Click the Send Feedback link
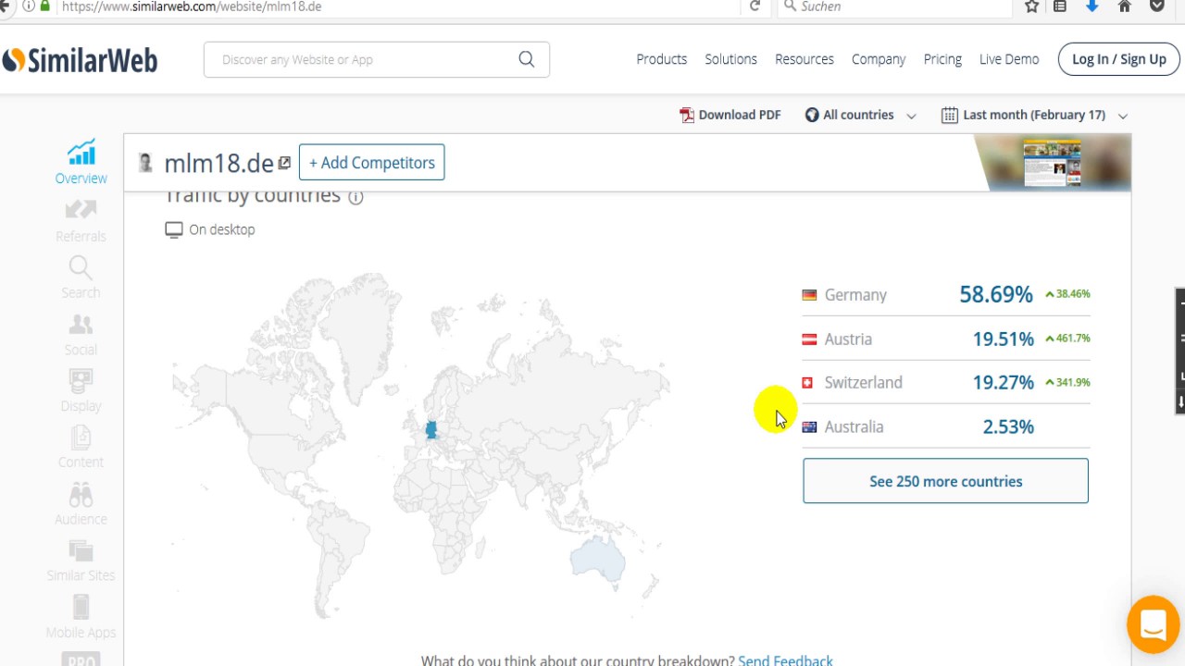This screenshot has height=666, width=1185. tap(785, 660)
